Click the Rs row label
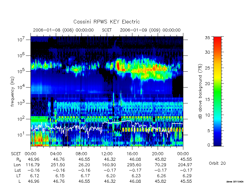The image size is (244, 183). (19, 160)
